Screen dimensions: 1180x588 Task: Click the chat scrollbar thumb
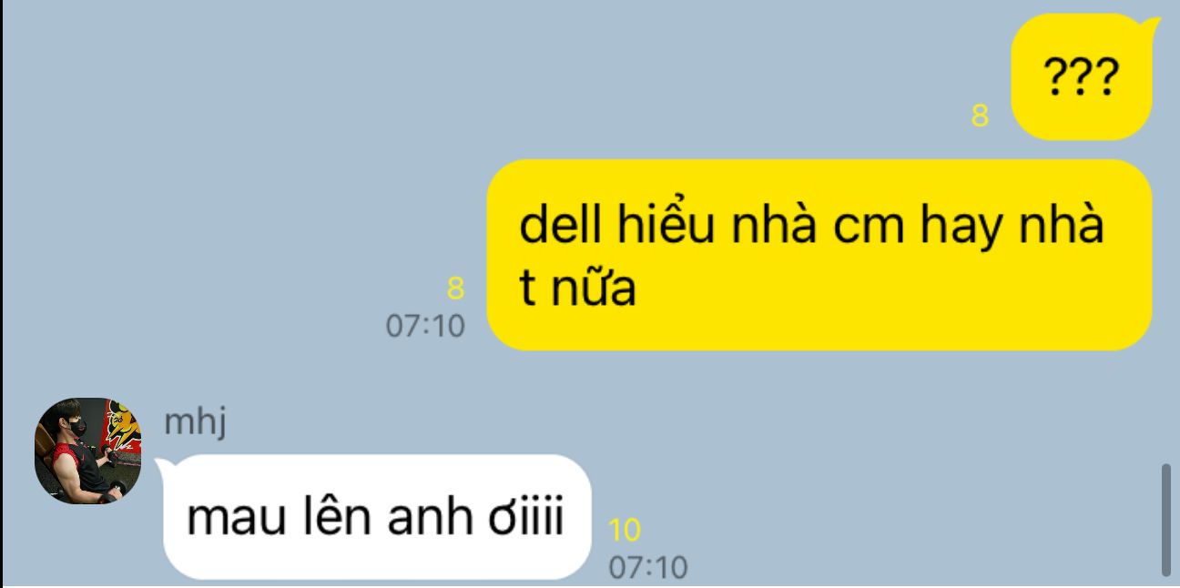[x=1166, y=519]
